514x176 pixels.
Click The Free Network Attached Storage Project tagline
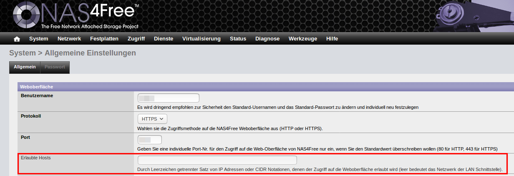[x=90, y=26]
